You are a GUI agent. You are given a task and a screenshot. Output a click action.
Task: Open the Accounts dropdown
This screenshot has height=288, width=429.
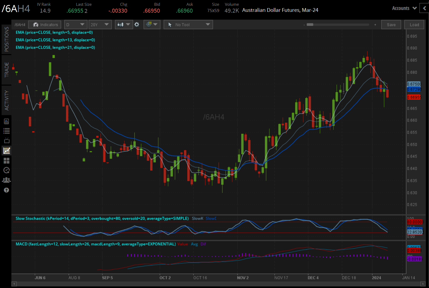tap(404, 8)
